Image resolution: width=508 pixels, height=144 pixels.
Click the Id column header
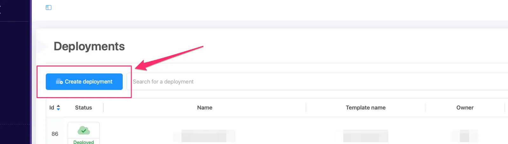tap(52, 108)
